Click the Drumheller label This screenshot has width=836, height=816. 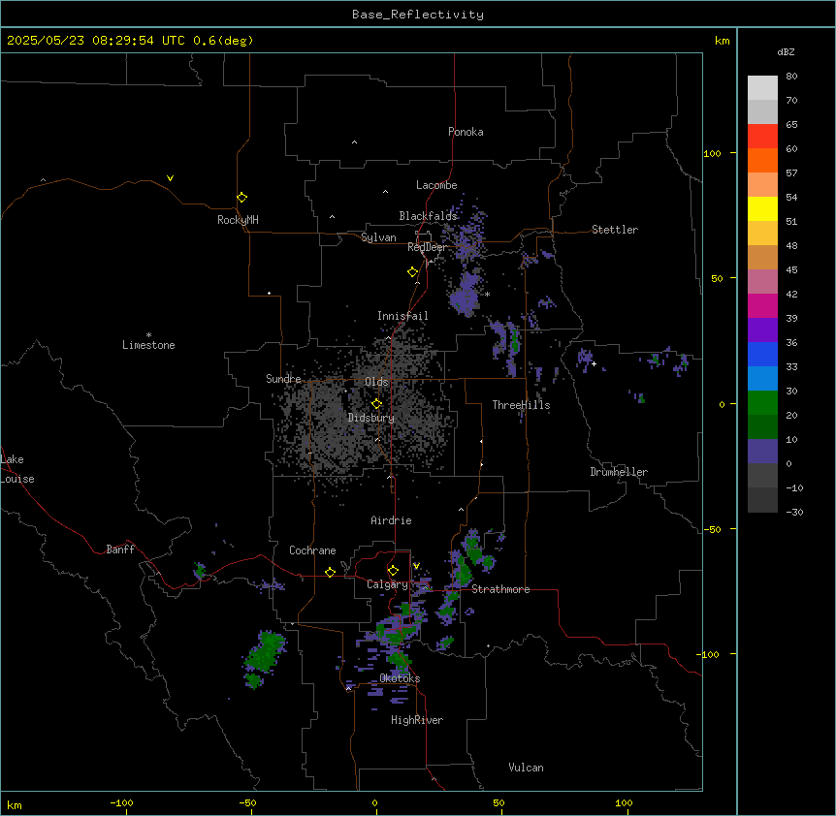coord(619,472)
